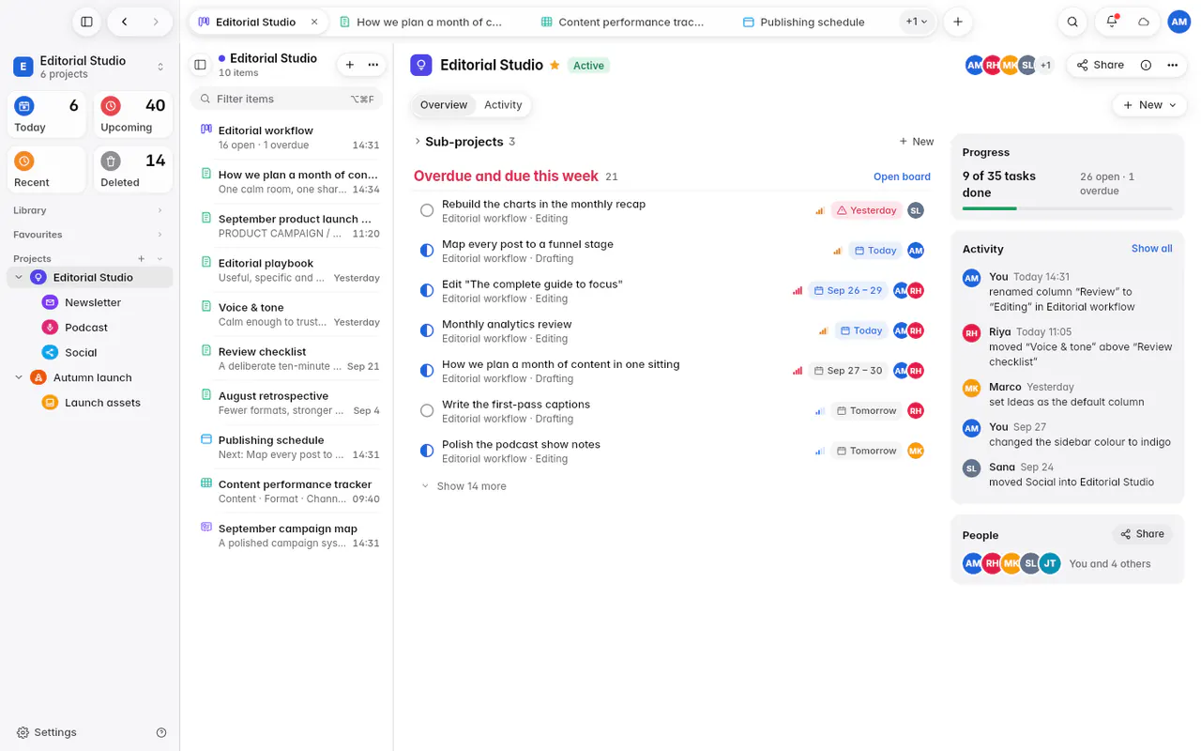1201x751 pixels.
Task: Expand "Show 14 more" tasks
Action: coord(464,486)
